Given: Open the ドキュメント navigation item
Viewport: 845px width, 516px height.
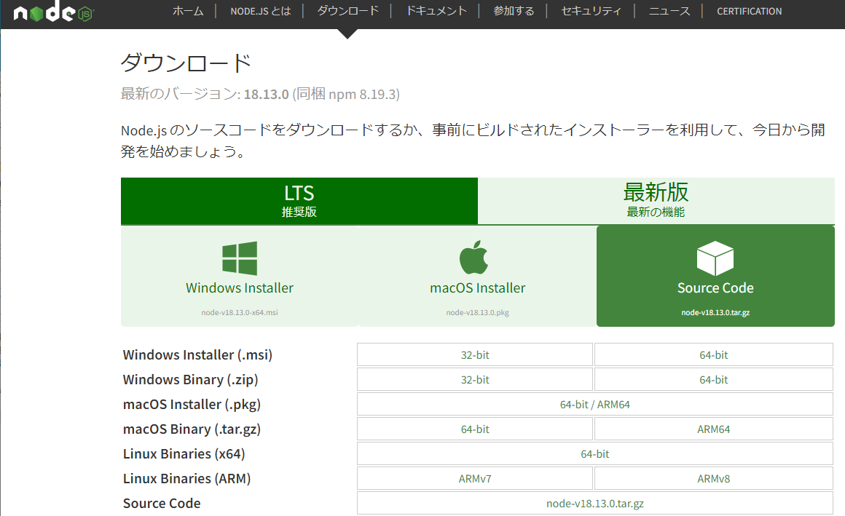Looking at the screenshot, I should (x=436, y=12).
